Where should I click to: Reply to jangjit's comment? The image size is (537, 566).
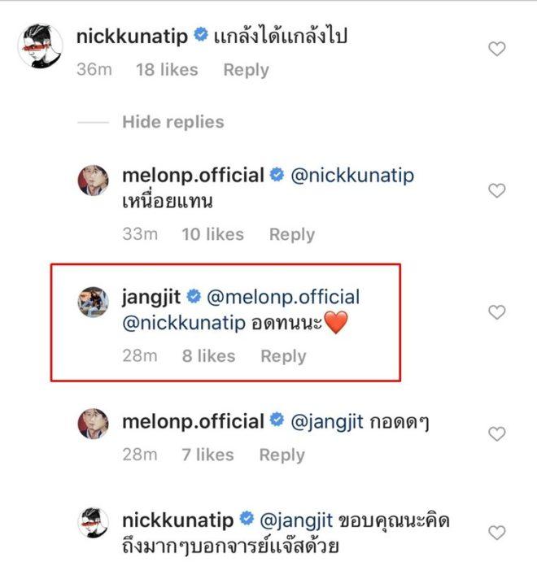283,356
